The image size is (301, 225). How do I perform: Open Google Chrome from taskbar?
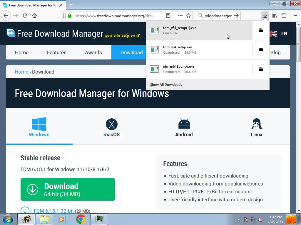81,219
